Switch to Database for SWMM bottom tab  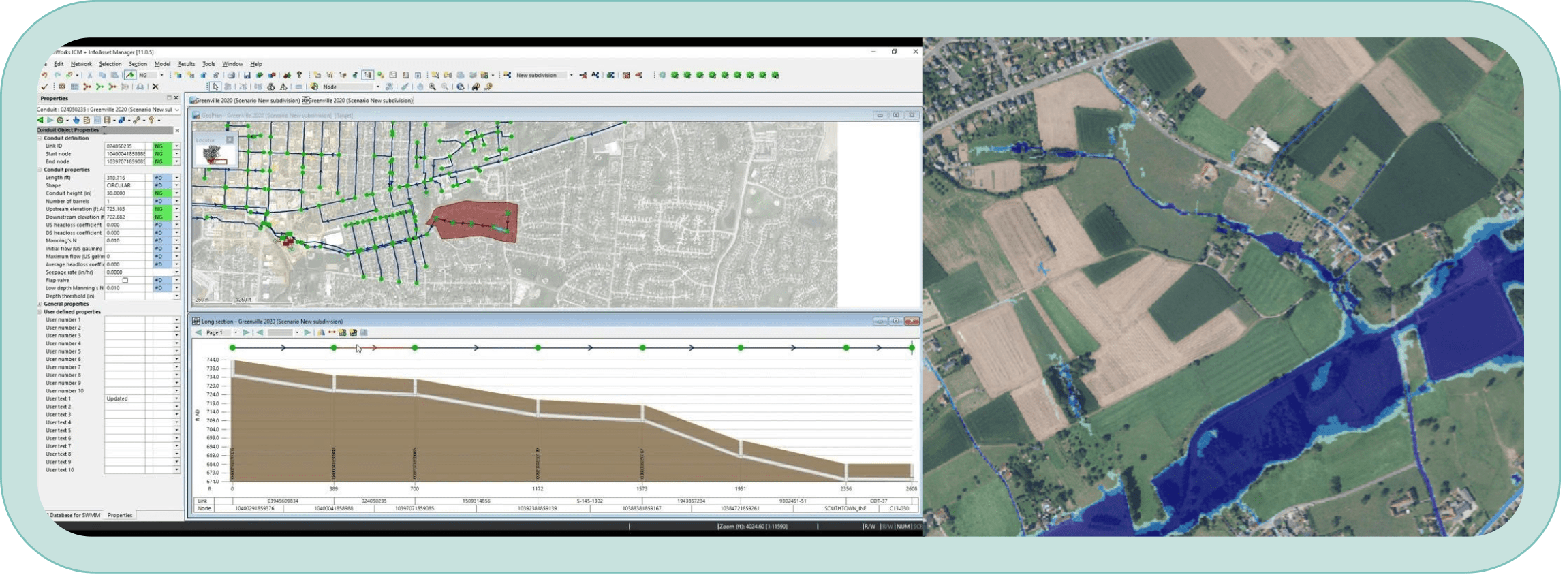coord(74,516)
